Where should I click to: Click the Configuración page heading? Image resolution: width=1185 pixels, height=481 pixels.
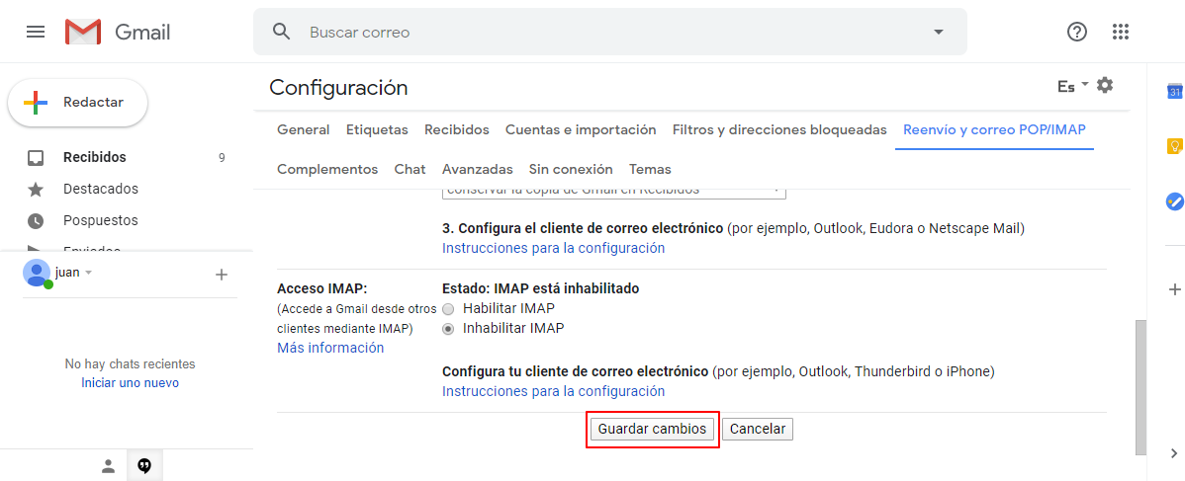(x=338, y=88)
